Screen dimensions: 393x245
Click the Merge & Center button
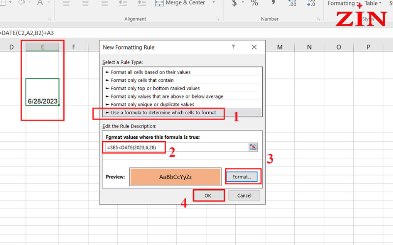click(x=180, y=3)
